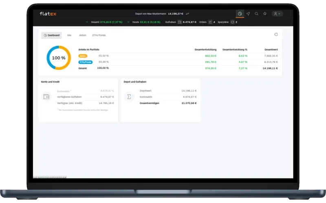
Task: Open the portfolio overview clock icon in header
Action: (x=240, y=14)
